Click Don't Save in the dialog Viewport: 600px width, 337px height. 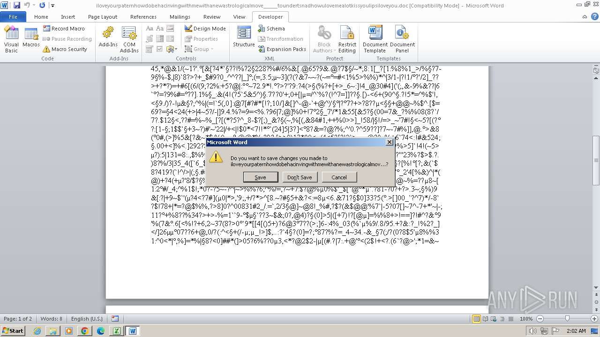click(300, 177)
